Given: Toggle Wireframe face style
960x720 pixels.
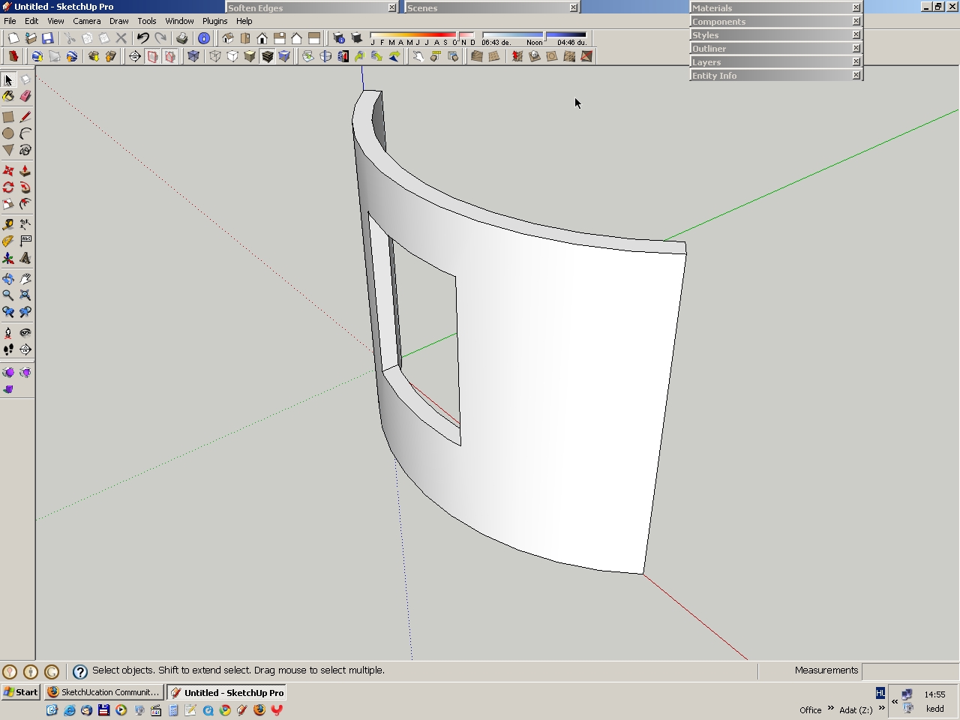Looking at the screenshot, I should (215, 56).
